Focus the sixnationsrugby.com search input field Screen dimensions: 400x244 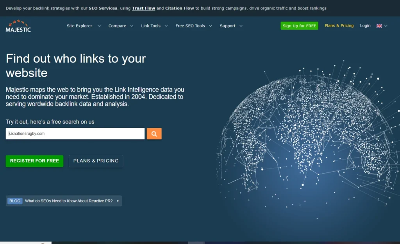point(75,134)
